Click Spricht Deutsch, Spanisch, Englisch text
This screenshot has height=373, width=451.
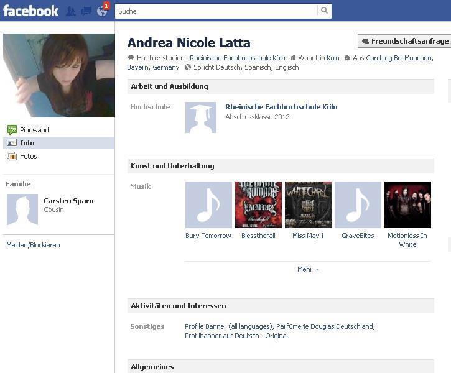tap(246, 67)
